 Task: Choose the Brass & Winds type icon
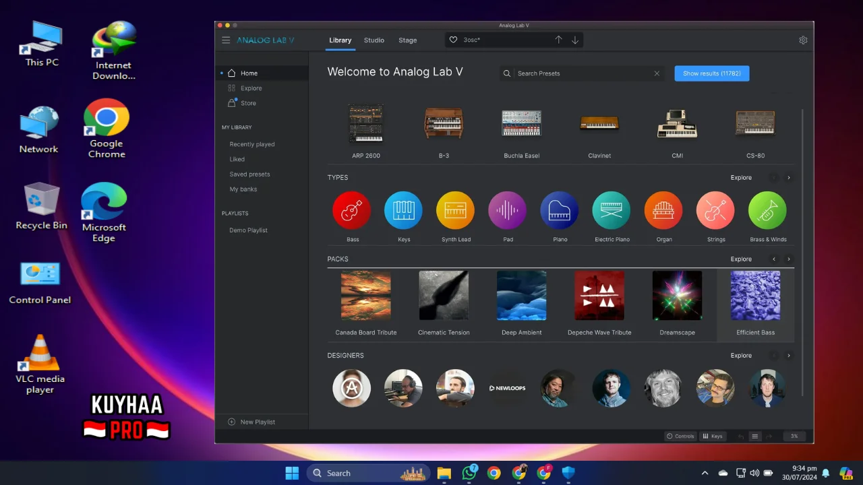[767, 210]
